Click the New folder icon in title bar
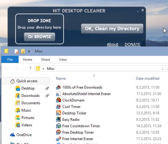 point(23,51)
